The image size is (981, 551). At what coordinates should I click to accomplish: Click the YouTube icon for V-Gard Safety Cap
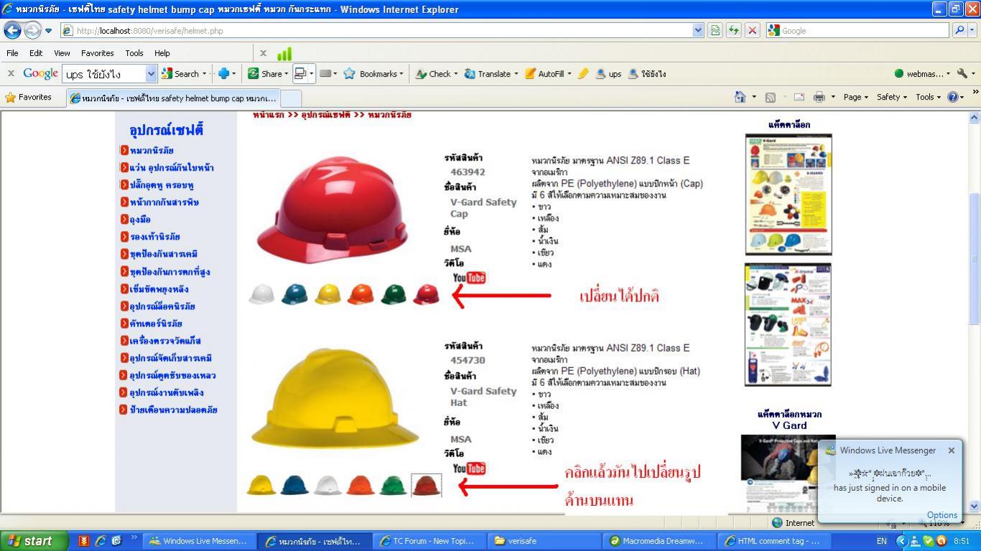(469, 278)
